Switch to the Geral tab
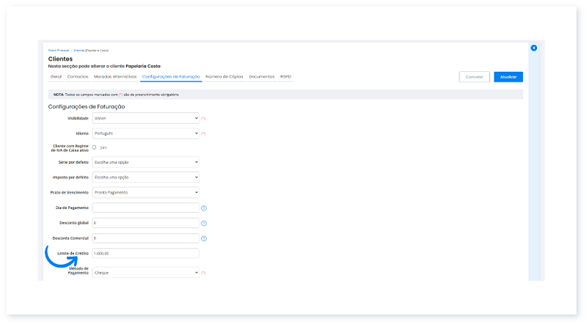The height and width of the screenshot is (325, 587). coord(56,76)
